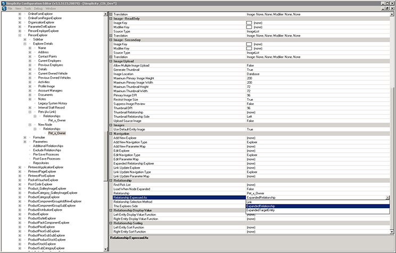Select the Right Entity Display Value Function property

(x=136, y=219)
